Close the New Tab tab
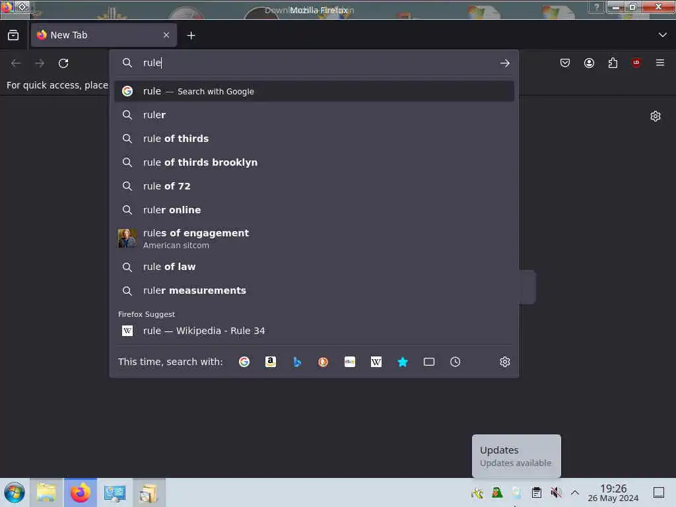Viewport: 676px width, 507px height. coord(166,35)
